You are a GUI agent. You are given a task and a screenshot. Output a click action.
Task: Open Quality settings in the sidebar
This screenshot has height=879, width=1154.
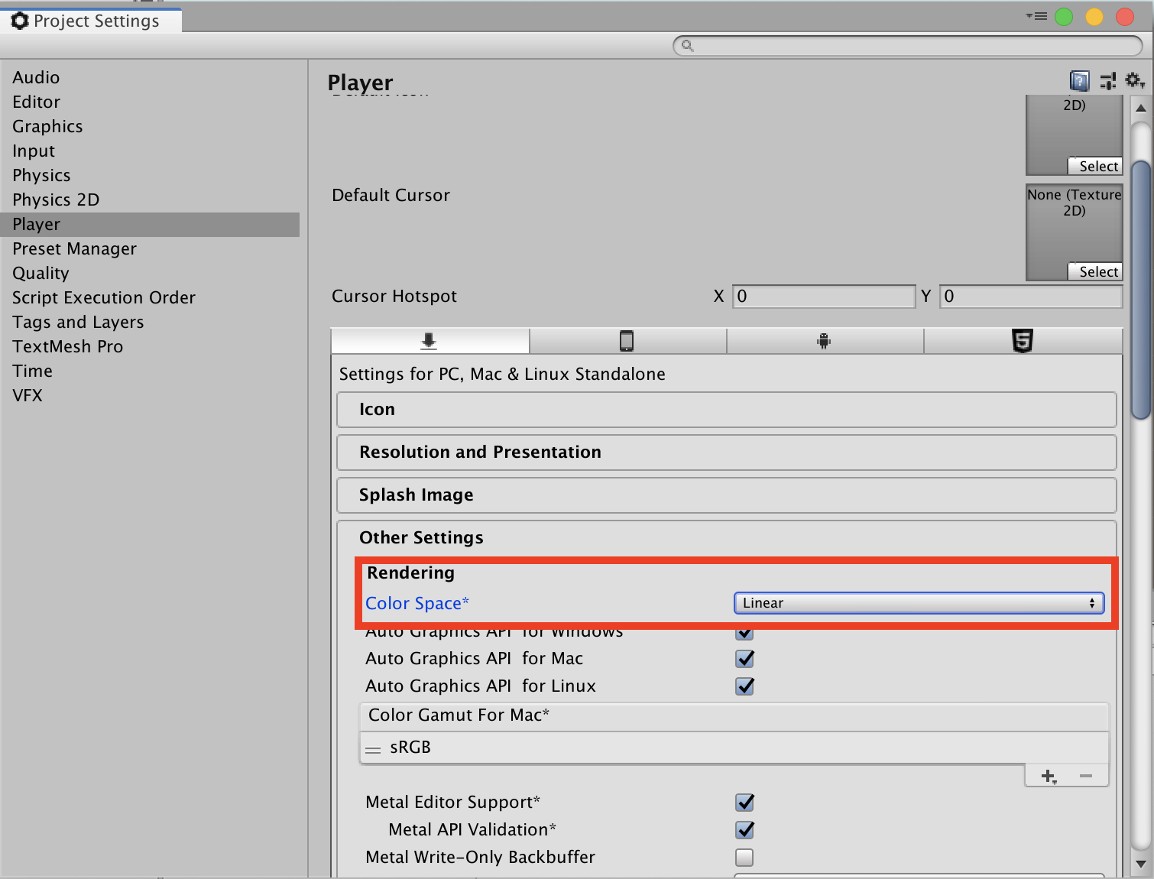(41, 274)
